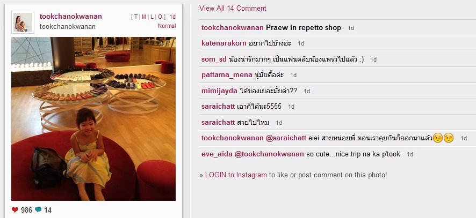Click the T size link
Image resolution: width=476 pixels, height=218 pixels.
click(x=136, y=17)
